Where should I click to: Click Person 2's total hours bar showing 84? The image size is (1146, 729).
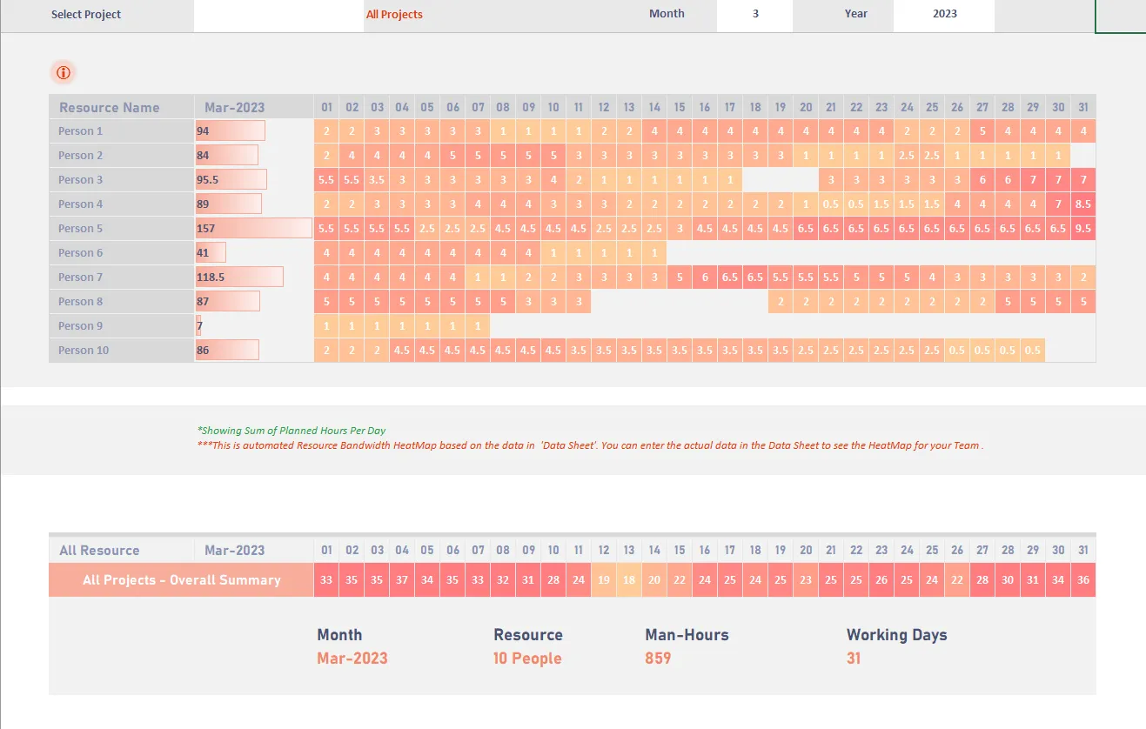click(x=227, y=156)
